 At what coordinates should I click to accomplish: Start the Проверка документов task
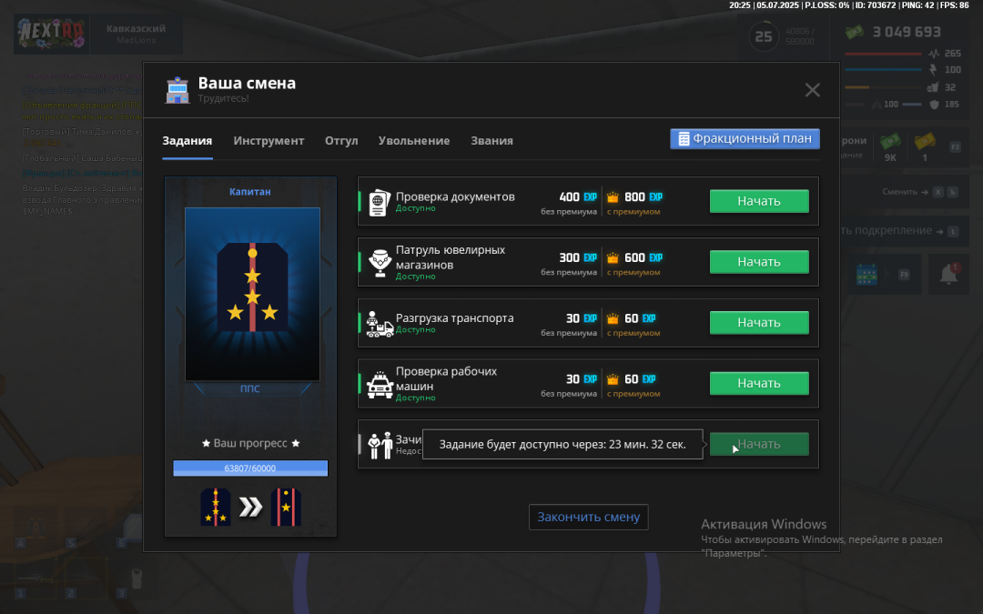(759, 201)
